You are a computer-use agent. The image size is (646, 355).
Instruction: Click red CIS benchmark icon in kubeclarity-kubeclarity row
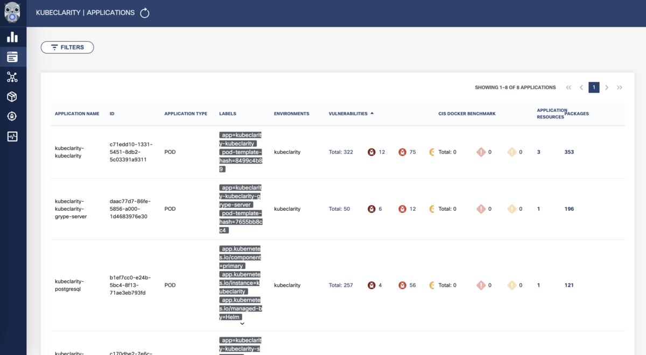click(x=481, y=152)
